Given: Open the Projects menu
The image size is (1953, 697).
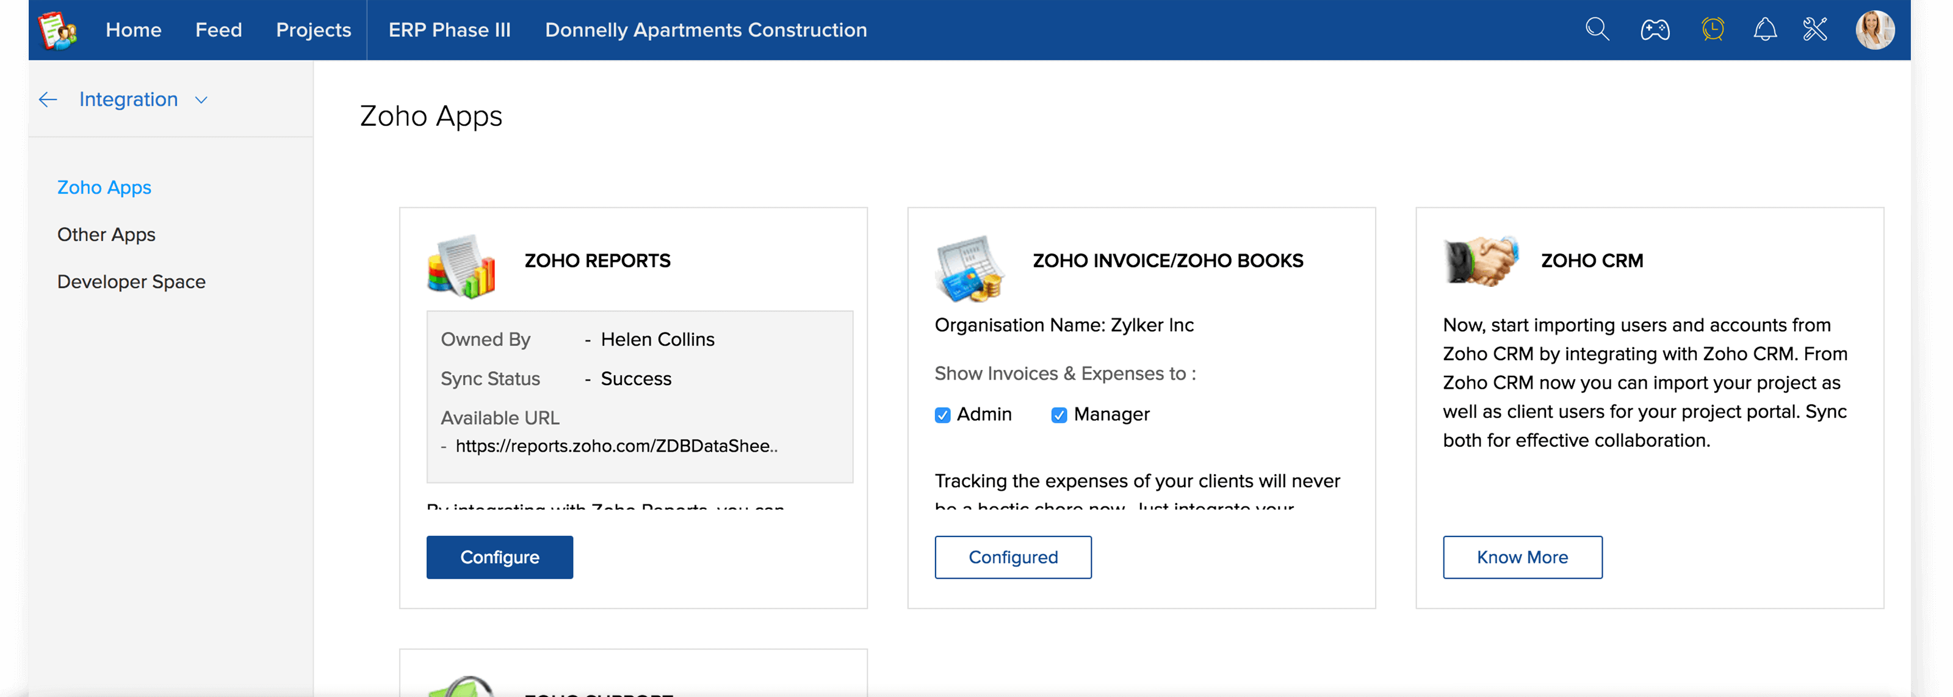Looking at the screenshot, I should click(x=313, y=29).
